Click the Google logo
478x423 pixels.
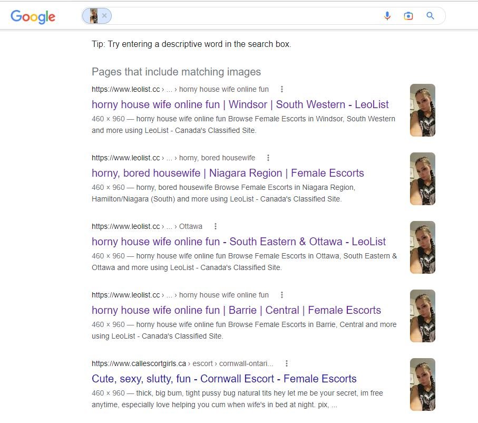click(x=33, y=17)
